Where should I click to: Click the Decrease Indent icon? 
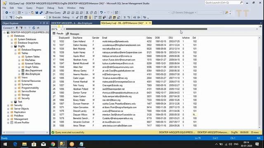(134, 17)
